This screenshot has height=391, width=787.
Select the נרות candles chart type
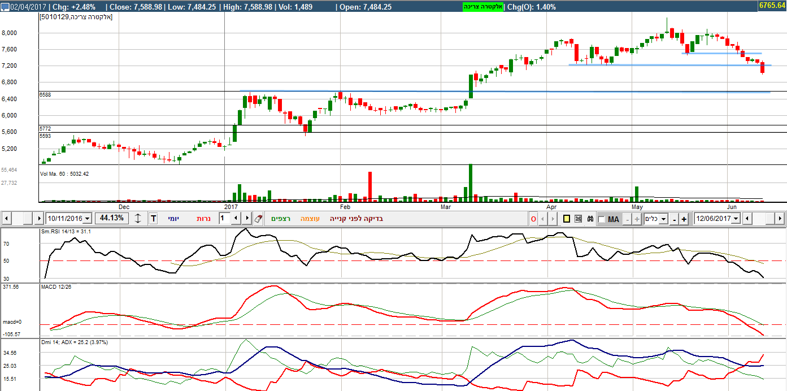[x=203, y=219]
